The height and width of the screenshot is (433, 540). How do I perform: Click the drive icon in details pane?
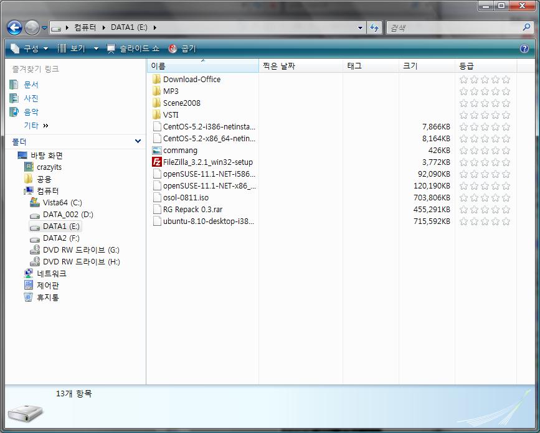[25, 413]
